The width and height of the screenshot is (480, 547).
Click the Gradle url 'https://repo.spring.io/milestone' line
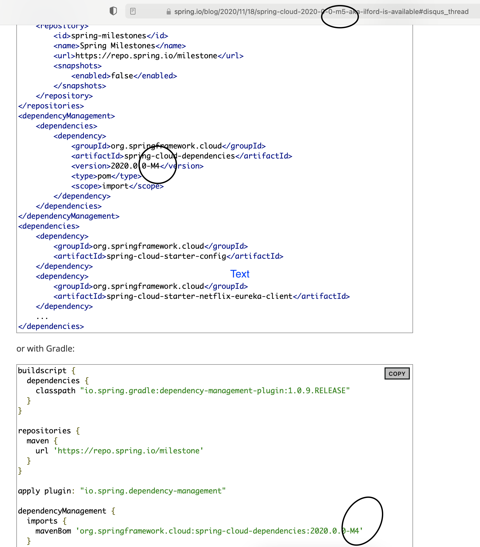119,451
